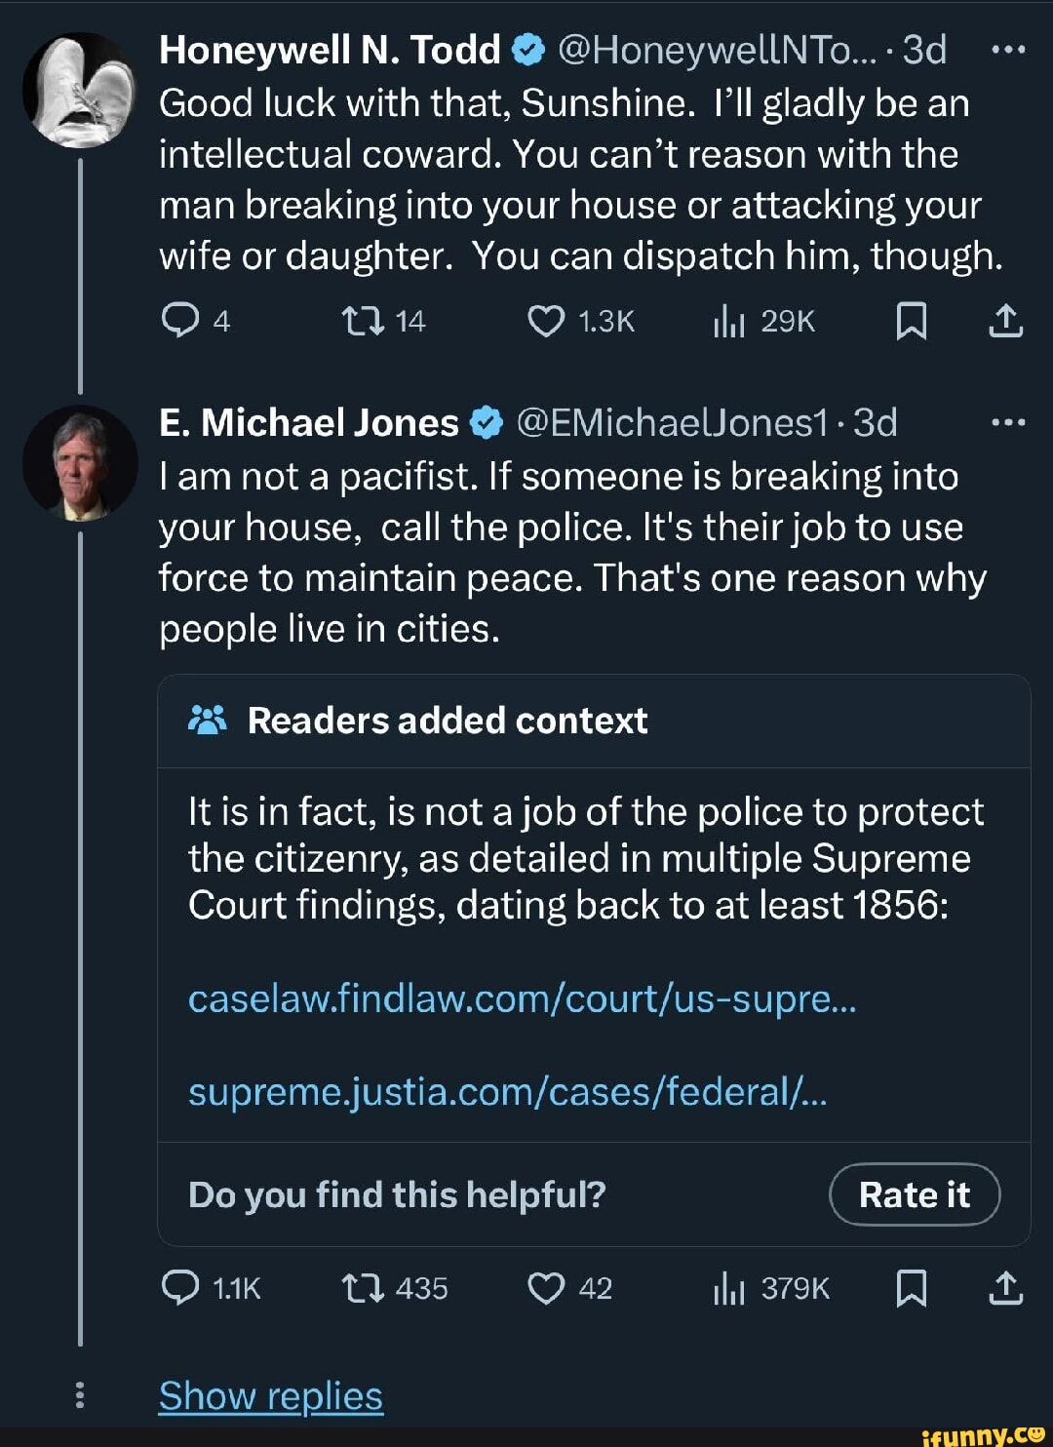Like E. Michael Jones's tweet
Image resolution: width=1053 pixels, height=1447 pixels.
[x=545, y=1288]
